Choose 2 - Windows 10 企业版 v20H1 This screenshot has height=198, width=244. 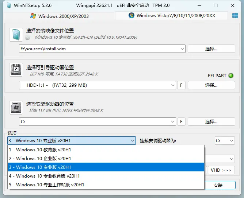pos(106,158)
